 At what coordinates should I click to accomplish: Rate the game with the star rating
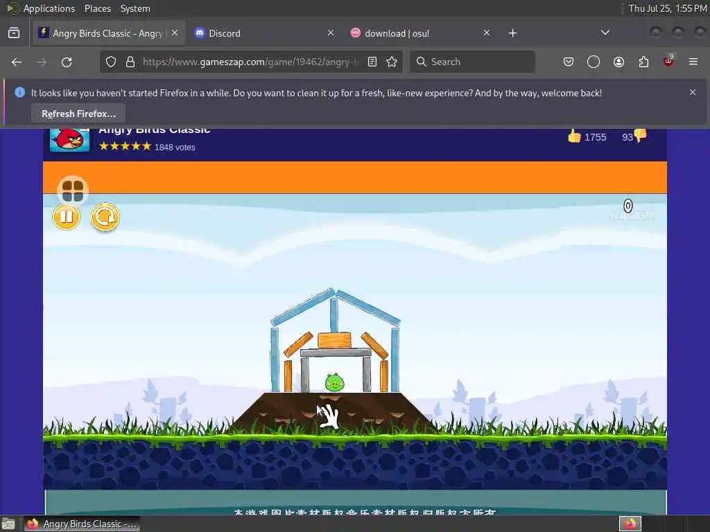[125, 146]
